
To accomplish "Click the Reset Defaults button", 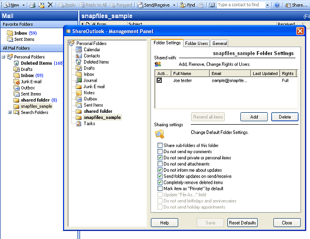I will tap(242, 223).
